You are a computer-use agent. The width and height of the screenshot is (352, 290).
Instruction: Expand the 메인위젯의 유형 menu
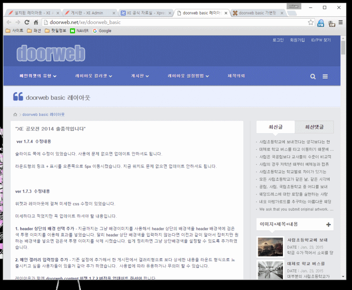click(38, 76)
